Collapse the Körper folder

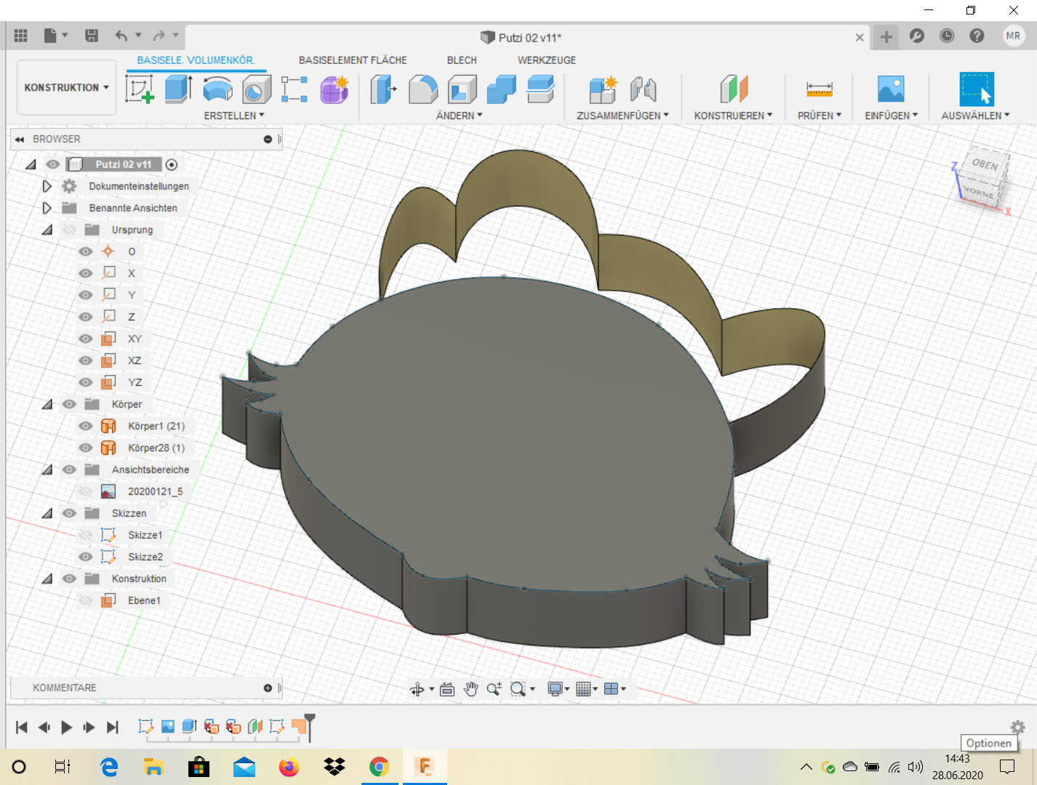(47, 404)
